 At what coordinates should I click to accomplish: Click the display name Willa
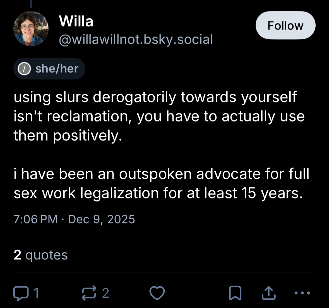76,21
